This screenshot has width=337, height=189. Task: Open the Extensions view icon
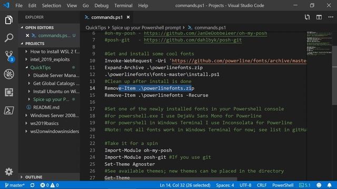[x=9, y=92]
